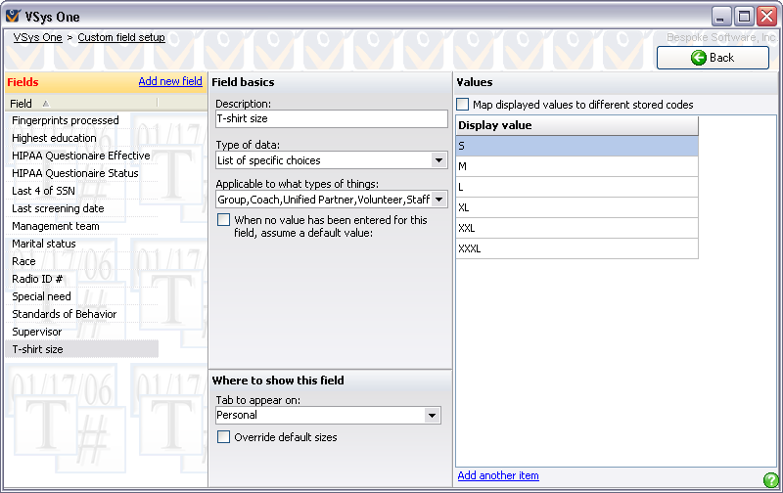Screen dimensions: 783x493
Task: Select the Standards of Behavior field
Action: click(x=82, y=314)
